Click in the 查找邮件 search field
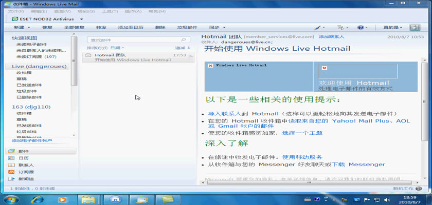 pyautogui.click(x=134, y=39)
